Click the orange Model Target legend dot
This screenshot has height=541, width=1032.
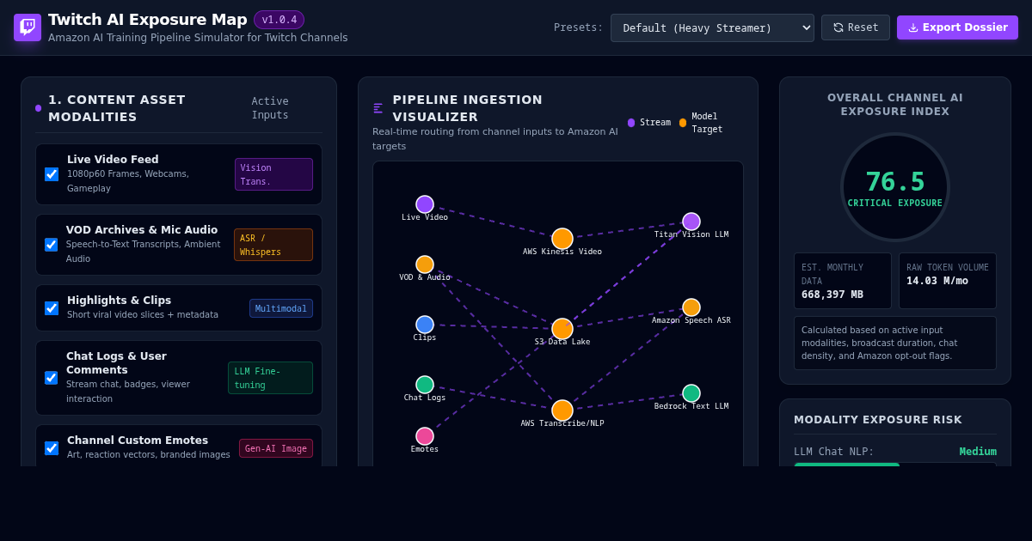(x=683, y=123)
